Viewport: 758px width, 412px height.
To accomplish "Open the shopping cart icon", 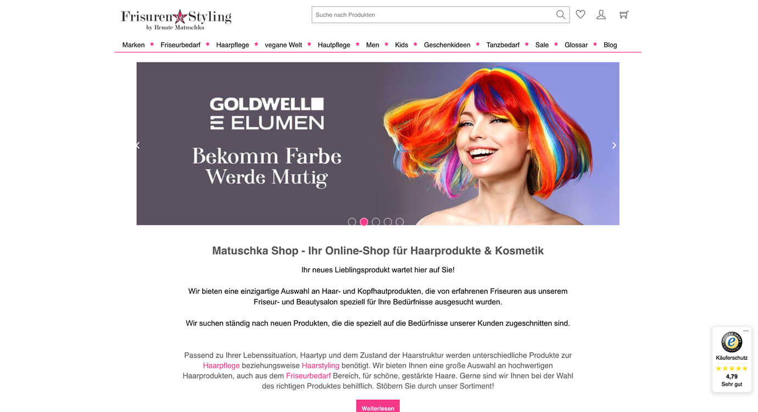I will click(x=624, y=15).
